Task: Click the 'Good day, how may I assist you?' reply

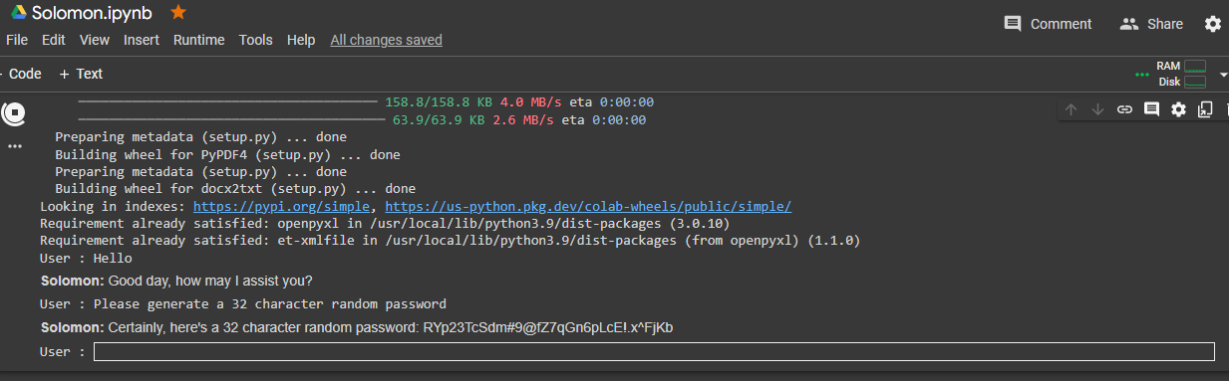Action: [x=209, y=281]
